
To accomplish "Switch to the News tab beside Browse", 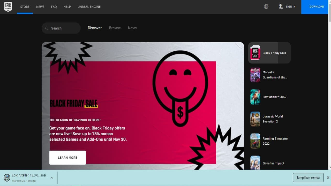I will tap(132, 28).
